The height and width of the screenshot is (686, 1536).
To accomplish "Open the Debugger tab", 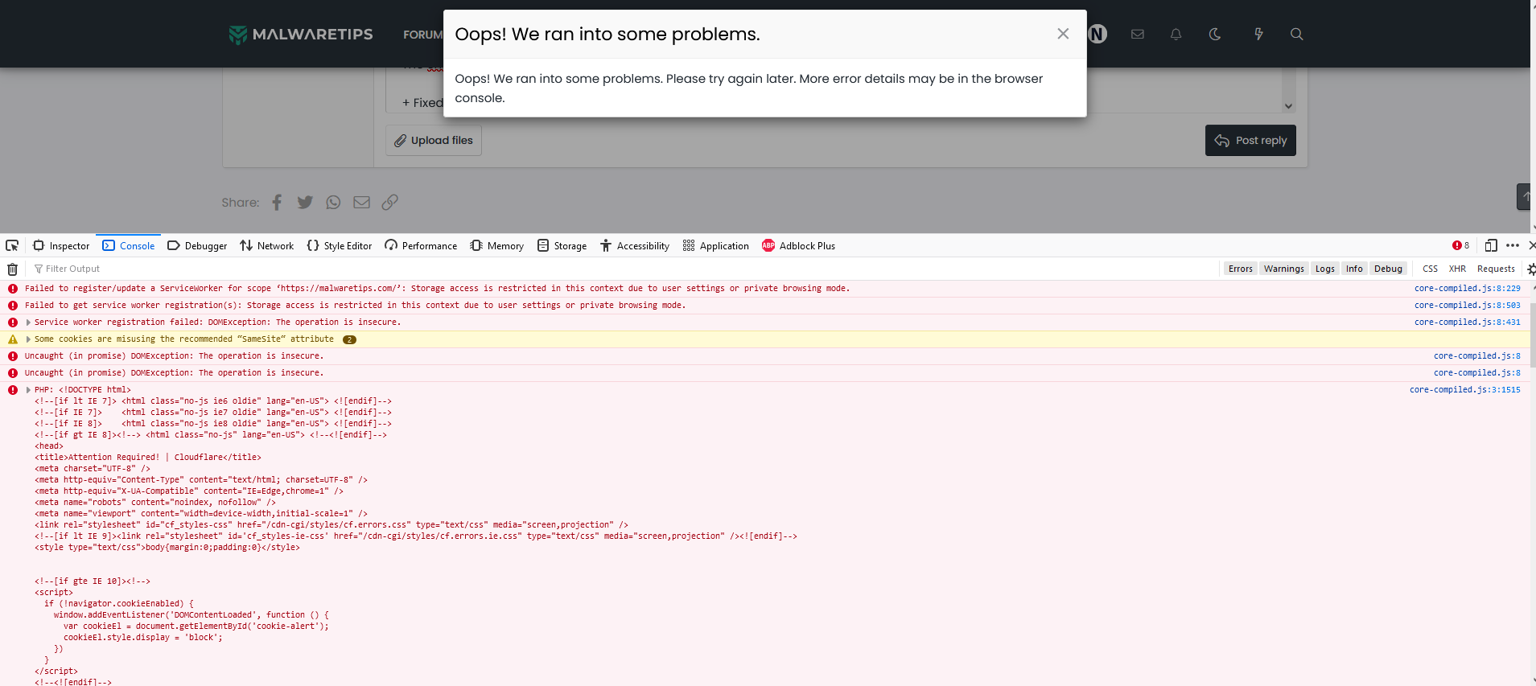I will click(197, 245).
